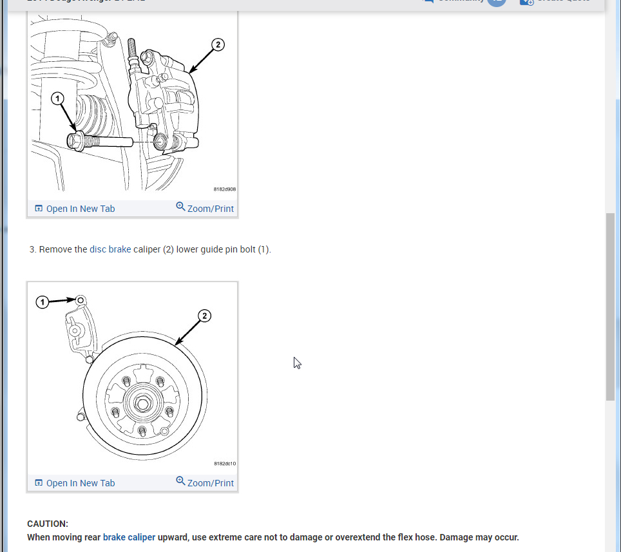The height and width of the screenshot is (552, 621).
Task: Click the brake rotor and hub illustration
Action: pyautogui.click(x=132, y=377)
